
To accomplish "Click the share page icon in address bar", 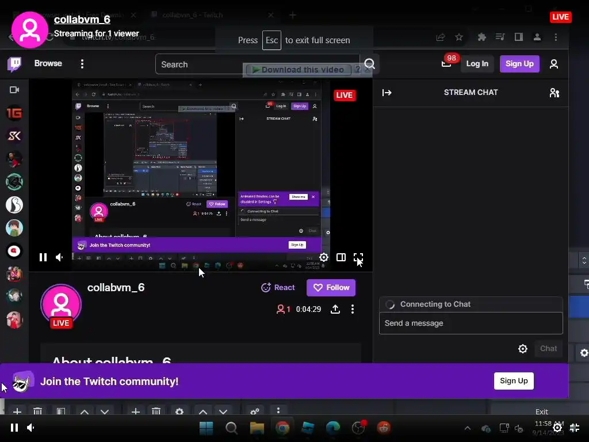I will coord(441,37).
